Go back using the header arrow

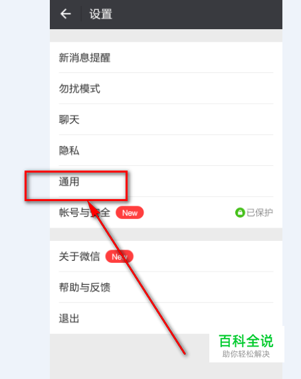click(66, 14)
